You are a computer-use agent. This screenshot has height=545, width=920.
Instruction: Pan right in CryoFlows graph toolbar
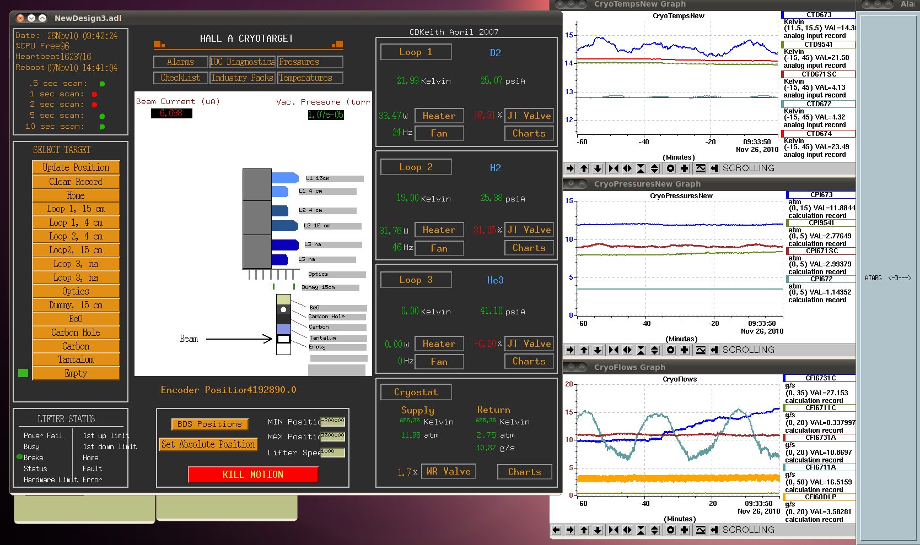[570, 530]
